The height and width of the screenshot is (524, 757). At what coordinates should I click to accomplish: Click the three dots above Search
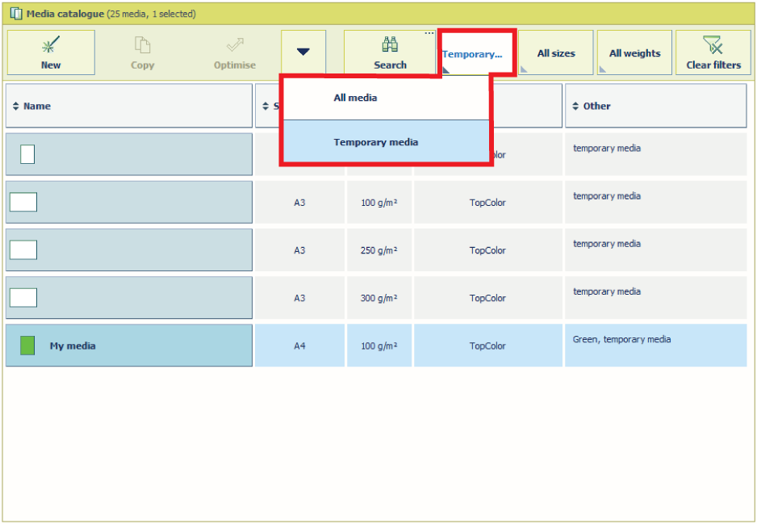(429, 33)
